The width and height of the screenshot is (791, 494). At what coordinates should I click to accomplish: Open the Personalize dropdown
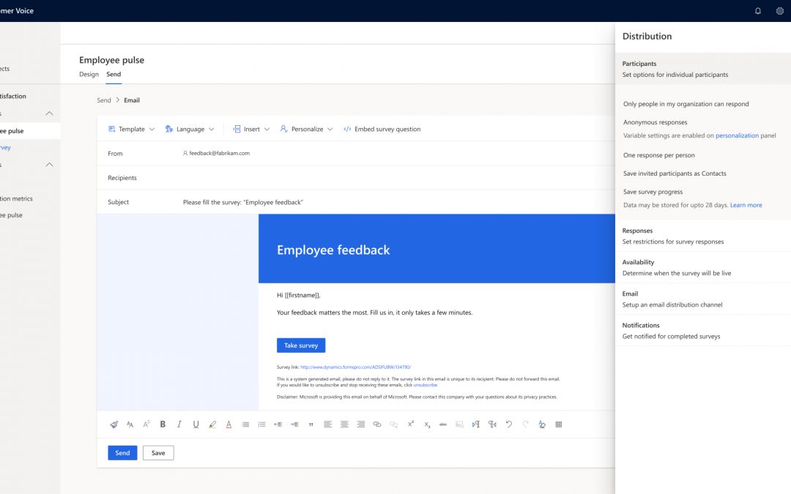pos(306,129)
